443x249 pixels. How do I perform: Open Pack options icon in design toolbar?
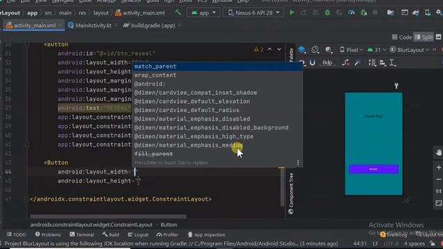coord(372,62)
